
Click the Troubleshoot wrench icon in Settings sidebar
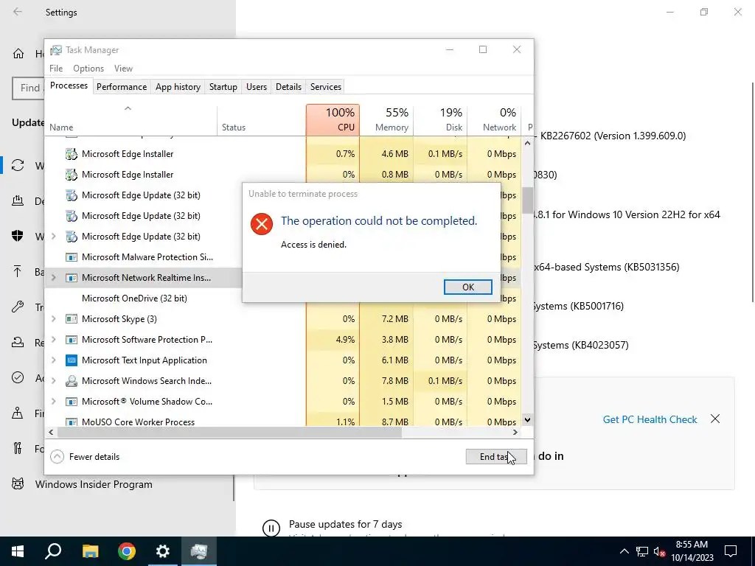click(18, 307)
